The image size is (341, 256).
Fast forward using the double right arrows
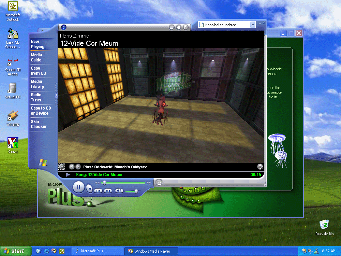tap(149, 183)
